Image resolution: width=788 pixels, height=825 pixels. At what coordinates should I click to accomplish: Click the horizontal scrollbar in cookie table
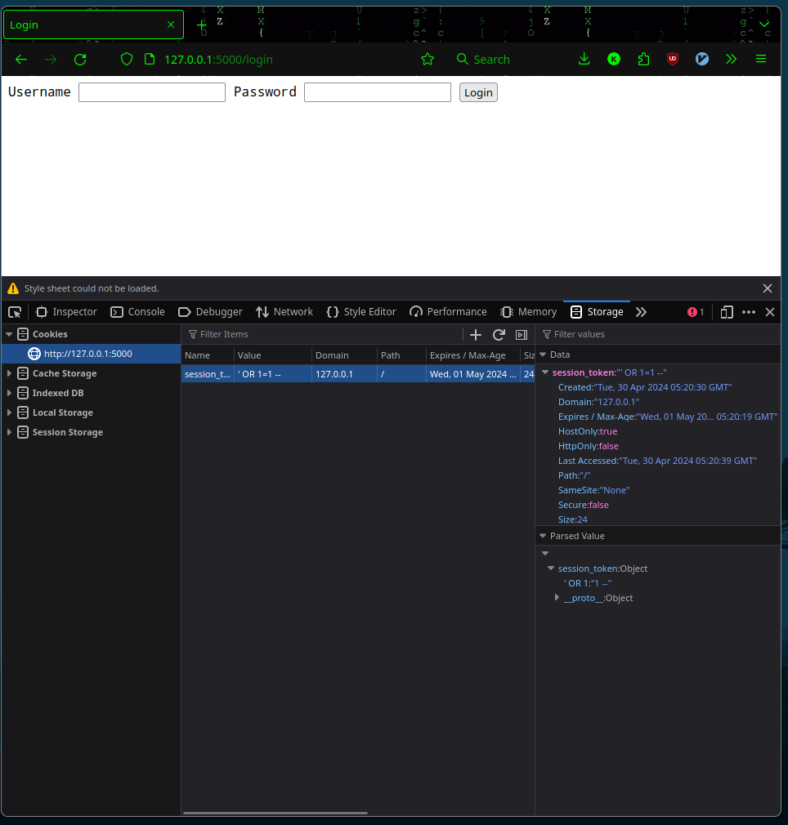click(x=275, y=813)
